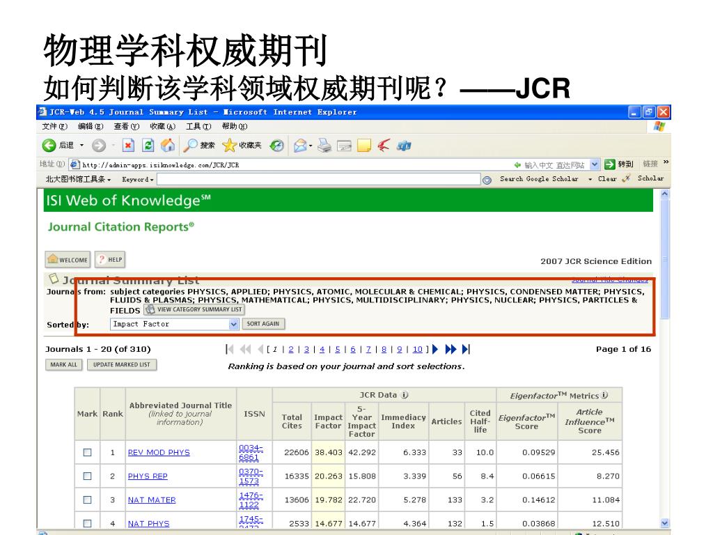The width and height of the screenshot is (713, 535).
Task: Open the Favorites (收藏夹) star
Action: (x=229, y=146)
